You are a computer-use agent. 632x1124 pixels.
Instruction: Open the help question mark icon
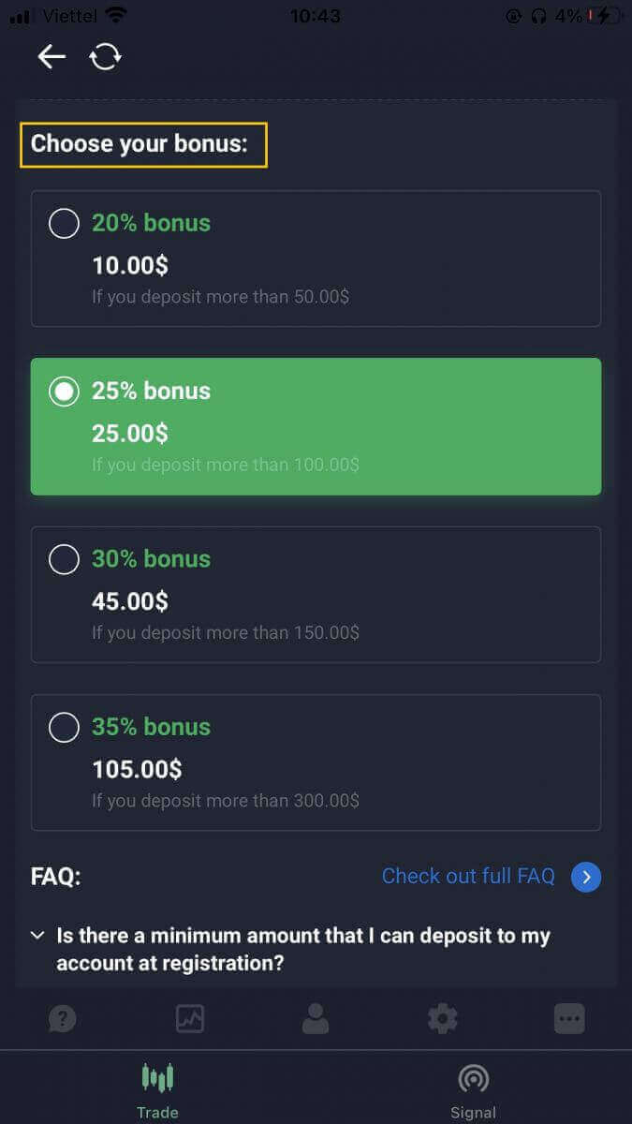(63, 1018)
